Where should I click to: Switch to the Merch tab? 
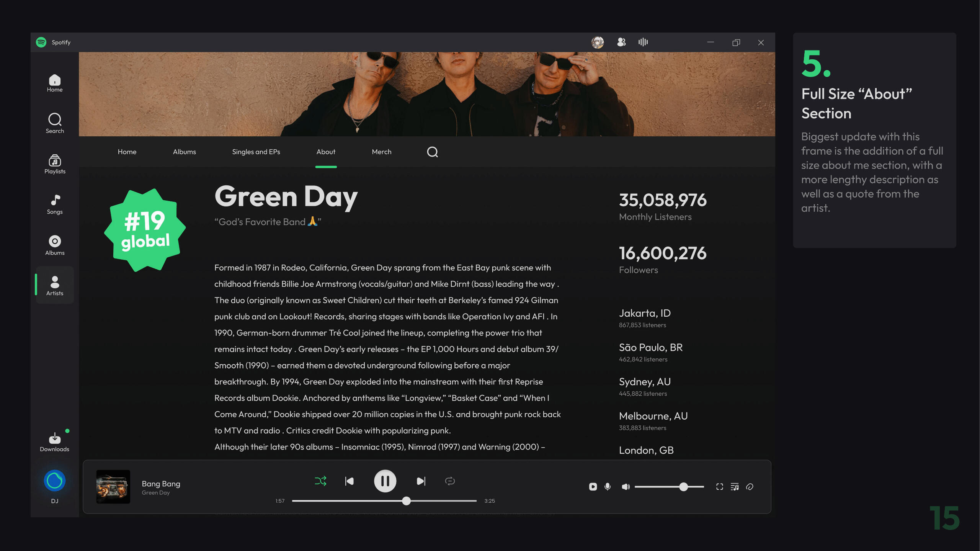pyautogui.click(x=381, y=152)
